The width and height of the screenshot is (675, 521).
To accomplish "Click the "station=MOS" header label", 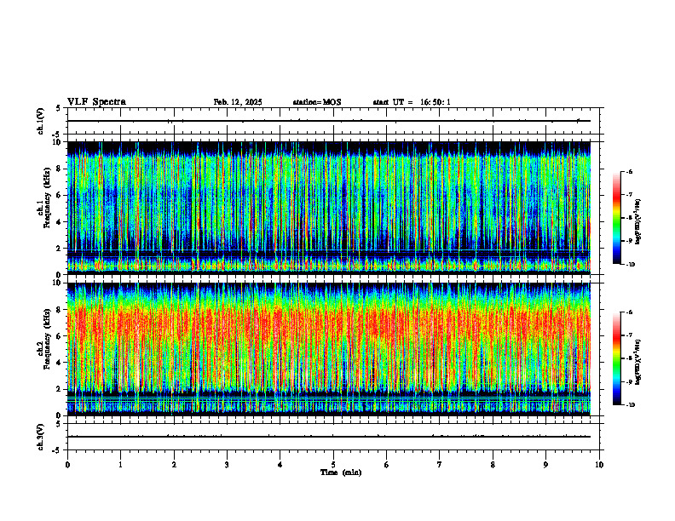I will point(317,102).
